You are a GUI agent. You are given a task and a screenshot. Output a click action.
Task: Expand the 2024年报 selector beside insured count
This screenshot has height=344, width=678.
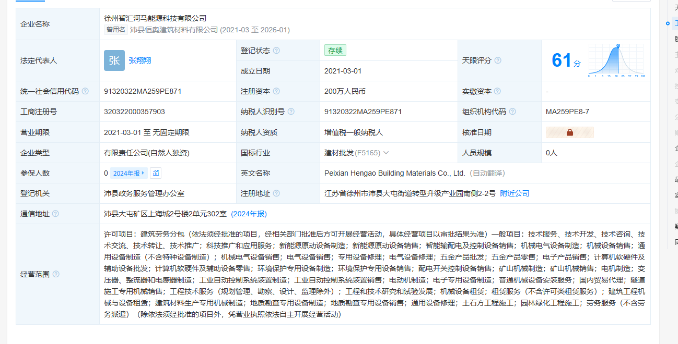coord(128,173)
